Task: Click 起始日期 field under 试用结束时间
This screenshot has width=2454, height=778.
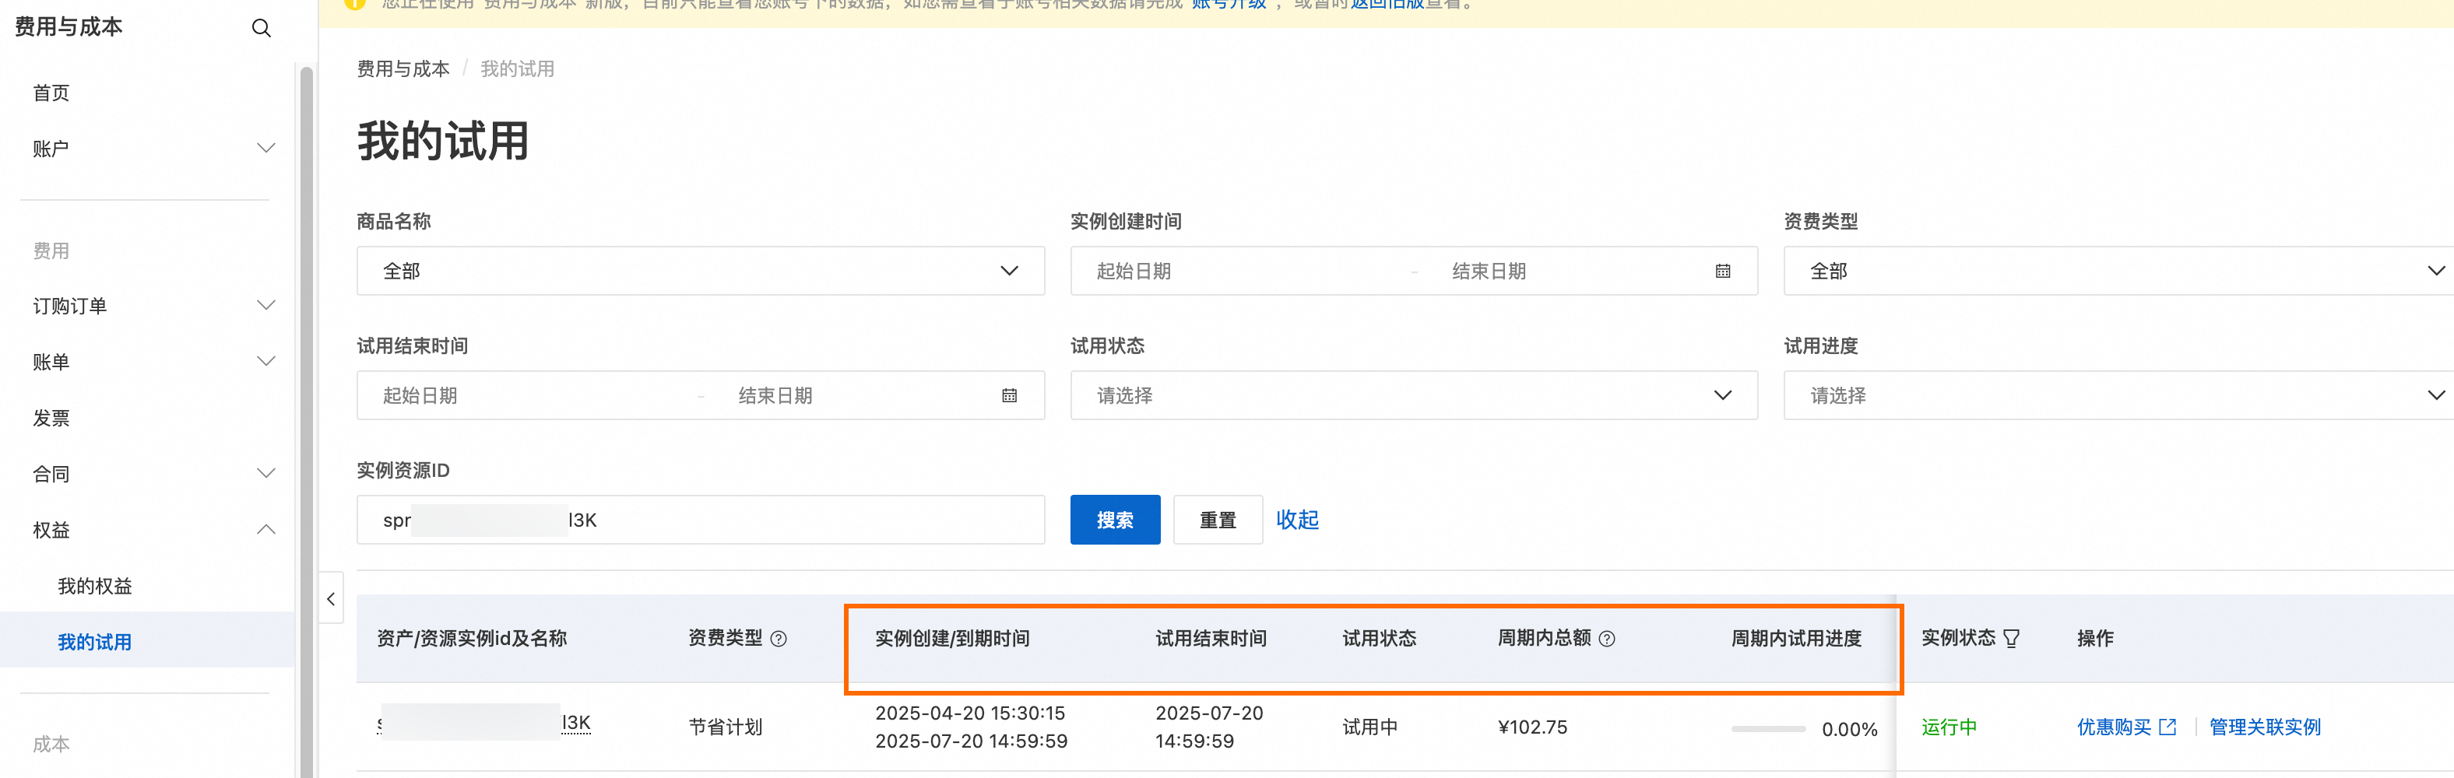Action: pos(420,395)
